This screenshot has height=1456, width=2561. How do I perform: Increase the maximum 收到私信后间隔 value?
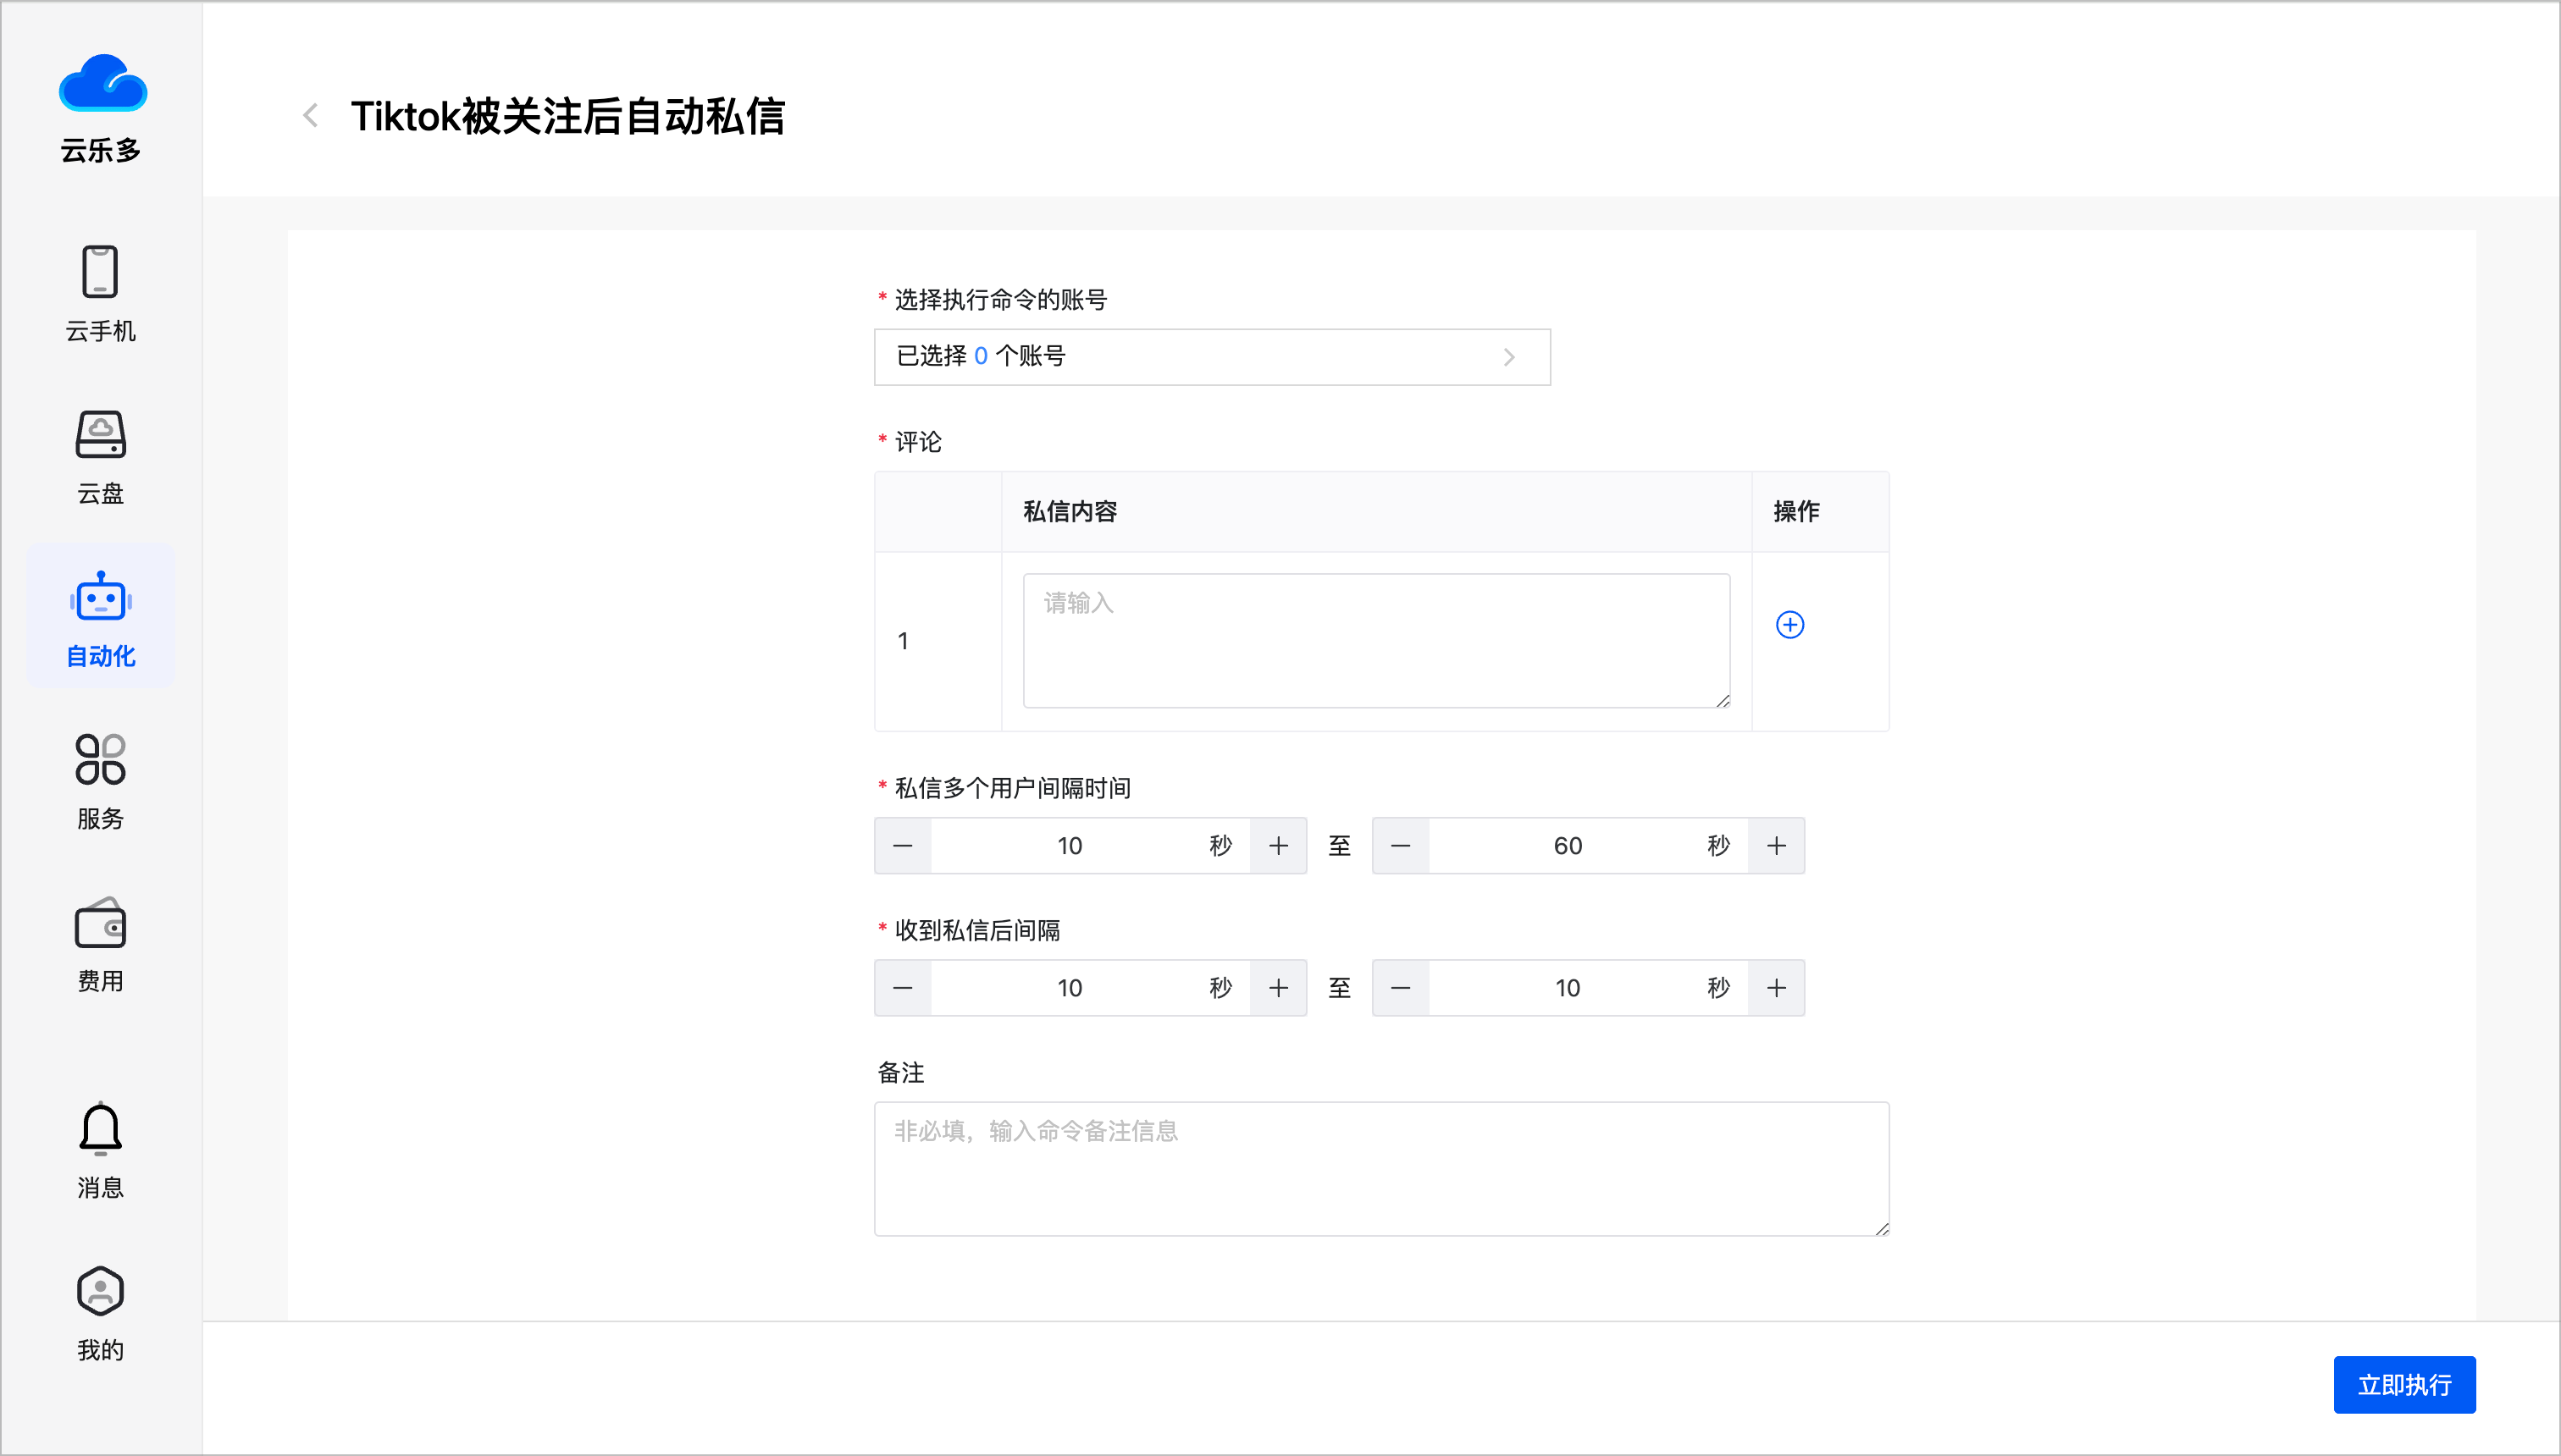(1777, 988)
